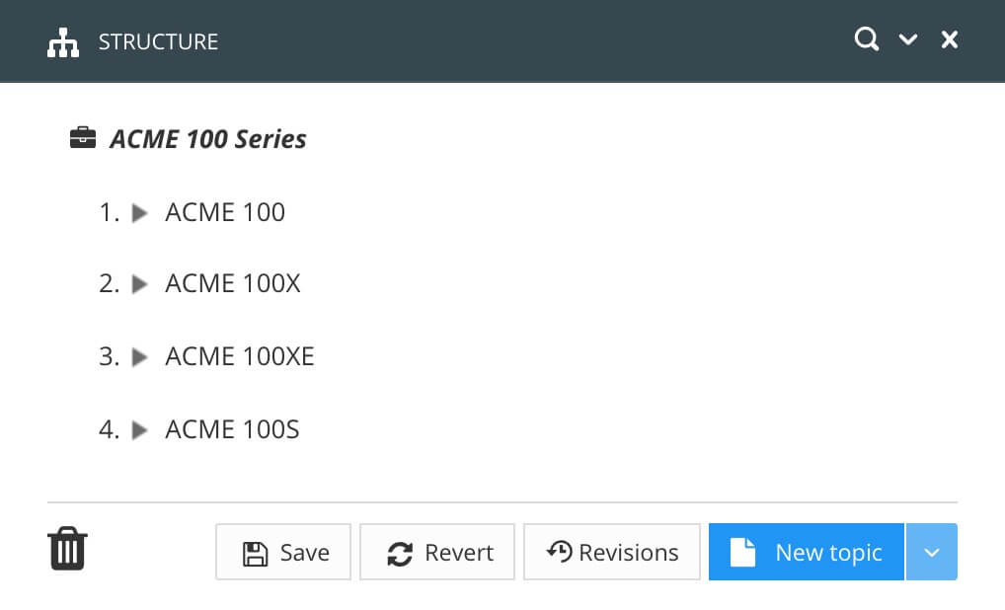
Task: Click the Revert refresh icon
Action: point(399,553)
